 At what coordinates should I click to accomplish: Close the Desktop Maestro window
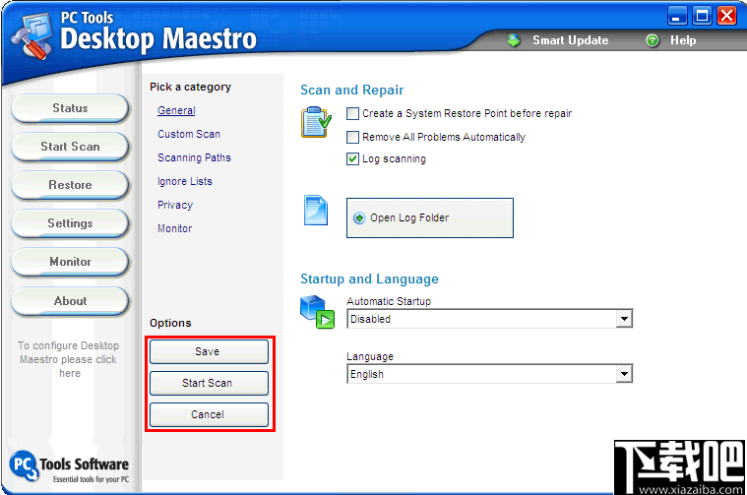[727, 16]
